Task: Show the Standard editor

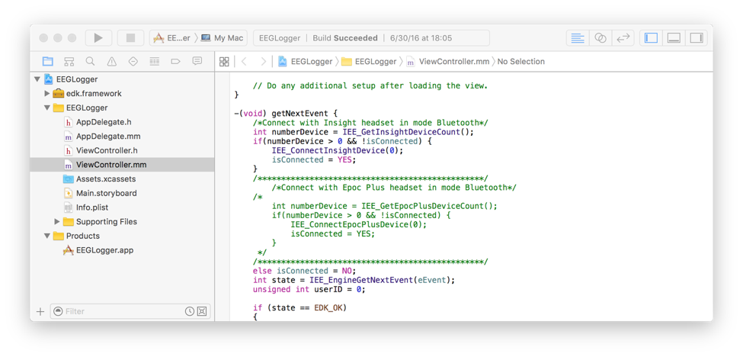Action: [x=578, y=38]
